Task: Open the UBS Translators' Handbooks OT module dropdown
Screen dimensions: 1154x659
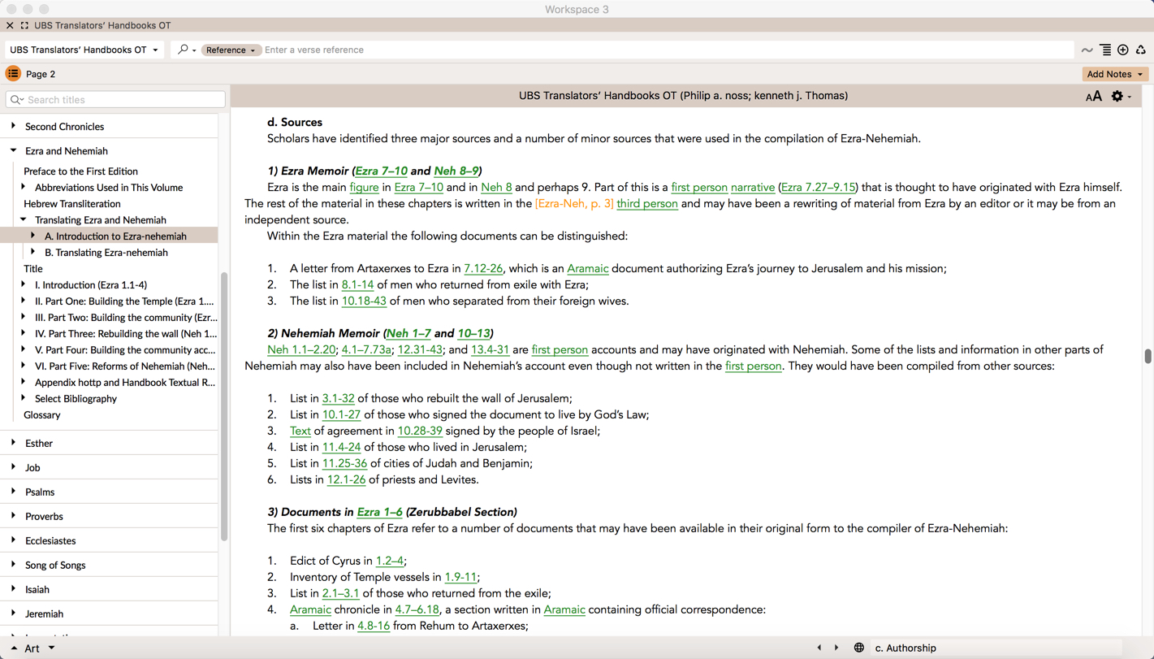Action: pyautogui.click(x=84, y=50)
